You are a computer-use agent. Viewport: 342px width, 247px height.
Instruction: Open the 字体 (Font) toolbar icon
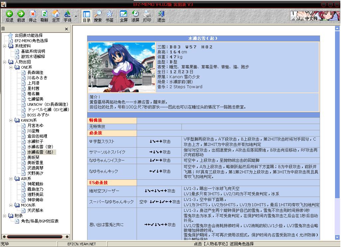[x=67, y=16]
